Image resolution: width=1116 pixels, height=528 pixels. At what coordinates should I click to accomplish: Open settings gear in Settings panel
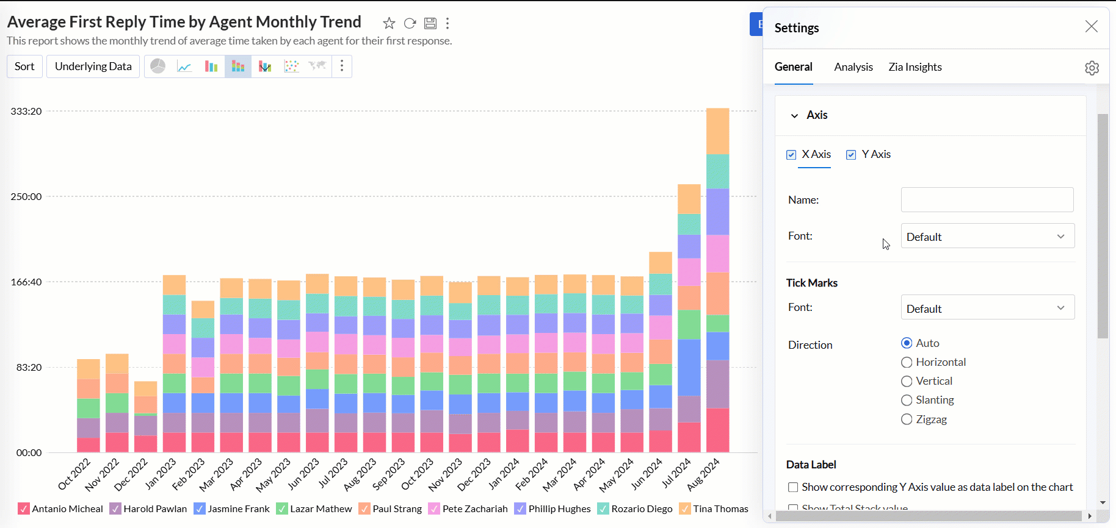click(x=1092, y=68)
